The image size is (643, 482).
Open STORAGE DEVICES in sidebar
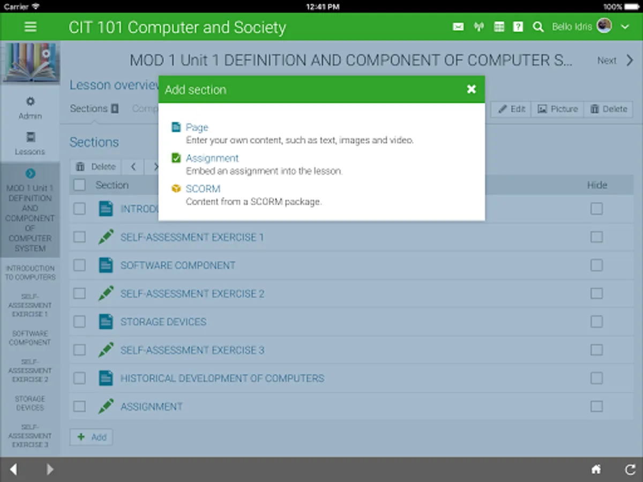(x=30, y=403)
